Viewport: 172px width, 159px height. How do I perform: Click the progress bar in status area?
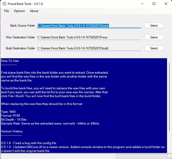(142, 156)
